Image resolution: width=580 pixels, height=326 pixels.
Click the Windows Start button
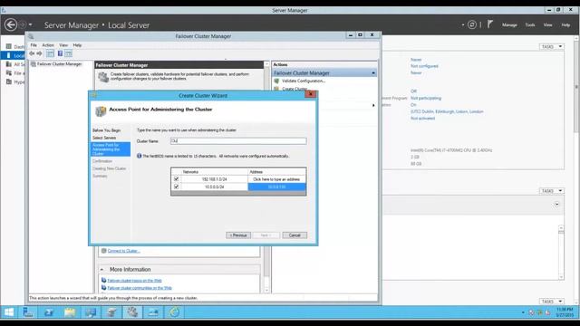coord(9,312)
